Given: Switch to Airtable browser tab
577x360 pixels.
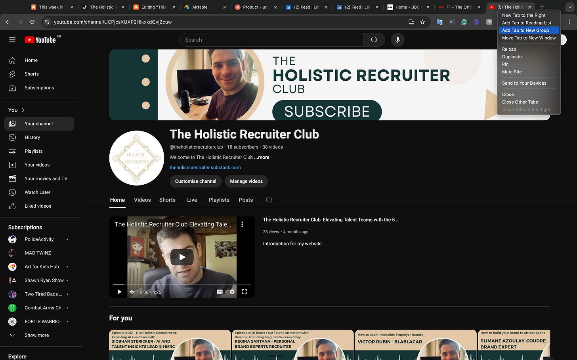Looking at the screenshot, I should [205, 7].
